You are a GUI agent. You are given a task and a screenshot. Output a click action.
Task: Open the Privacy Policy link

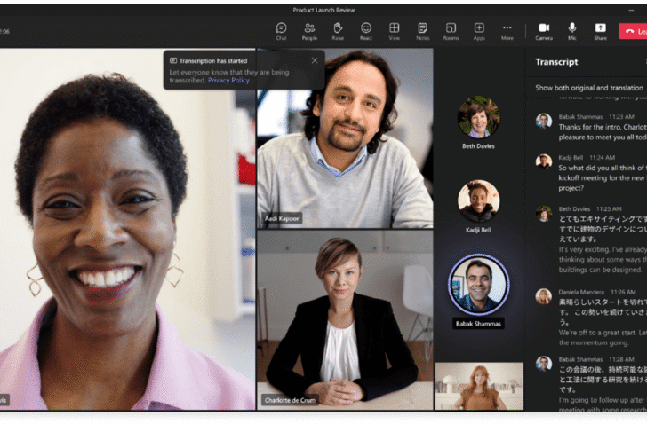click(x=228, y=80)
